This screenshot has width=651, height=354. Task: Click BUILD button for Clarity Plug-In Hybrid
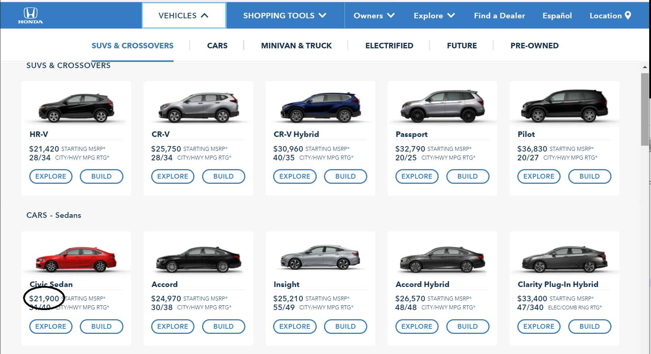click(589, 327)
